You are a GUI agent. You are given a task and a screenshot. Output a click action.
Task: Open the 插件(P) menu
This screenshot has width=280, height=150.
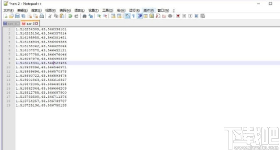tap(149, 10)
